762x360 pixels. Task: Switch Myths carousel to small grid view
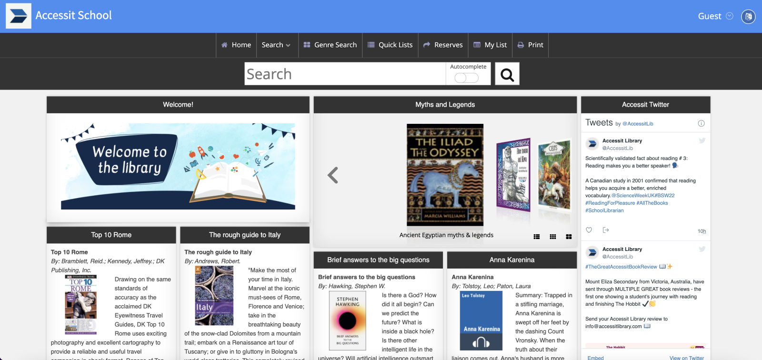pos(553,237)
